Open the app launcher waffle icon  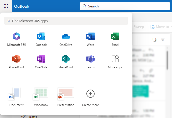point(6,6)
